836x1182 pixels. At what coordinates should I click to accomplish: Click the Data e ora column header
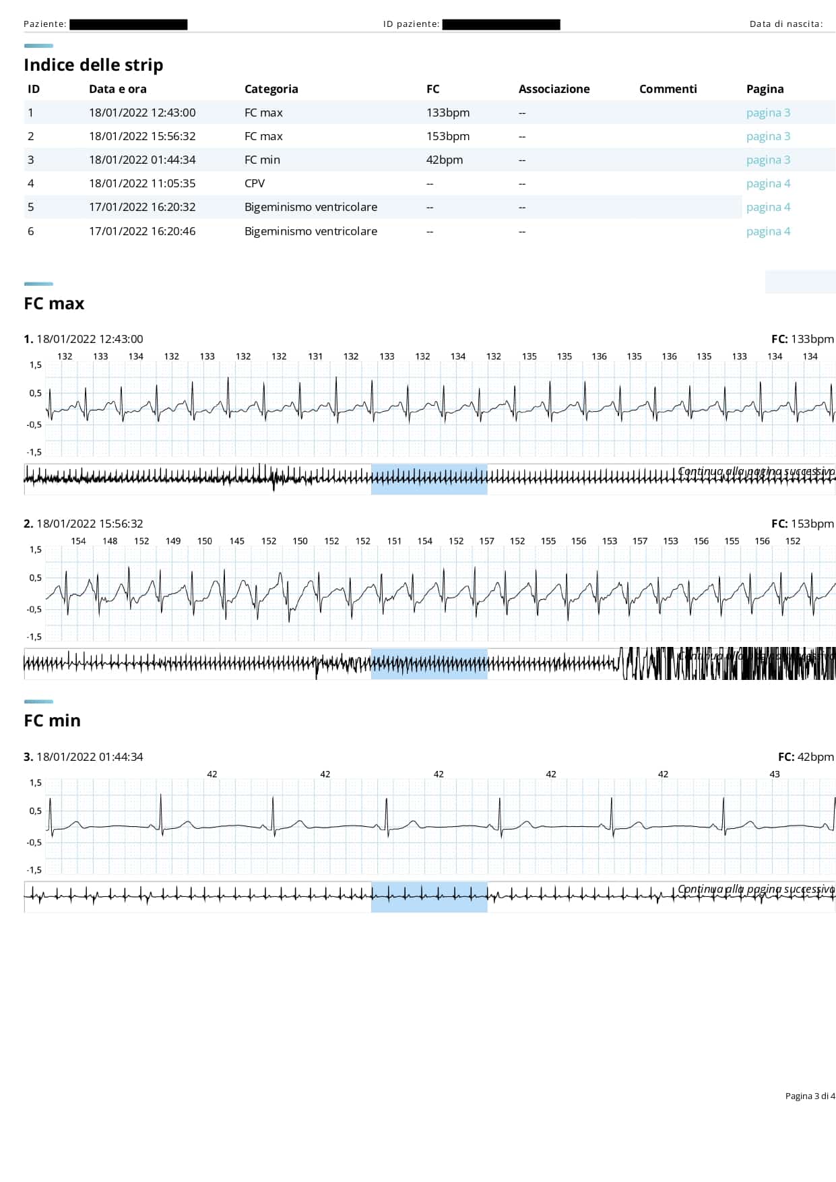tap(117, 89)
